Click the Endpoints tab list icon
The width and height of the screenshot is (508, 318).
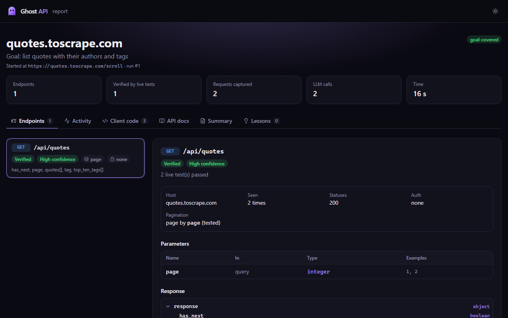[x=14, y=121]
